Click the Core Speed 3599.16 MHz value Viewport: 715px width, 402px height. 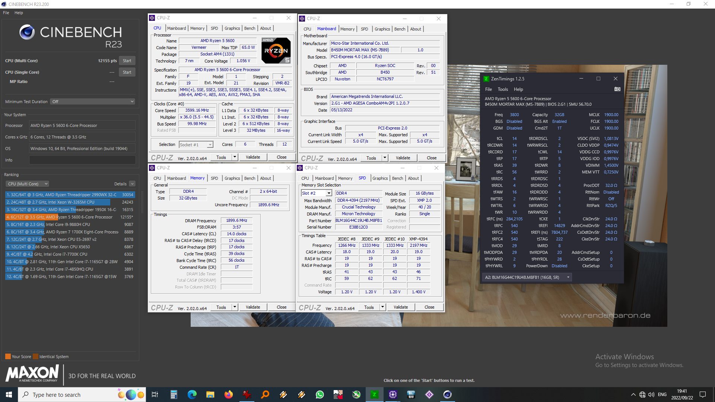pyautogui.click(x=197, y=111)
